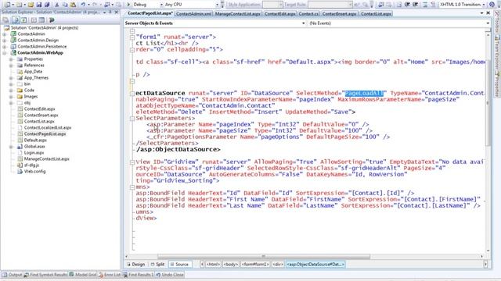This screenshot has height=281, width=501.
Task: Select ContactPagedList.aspx in Solution Explorer
Action: pos(45,134)
